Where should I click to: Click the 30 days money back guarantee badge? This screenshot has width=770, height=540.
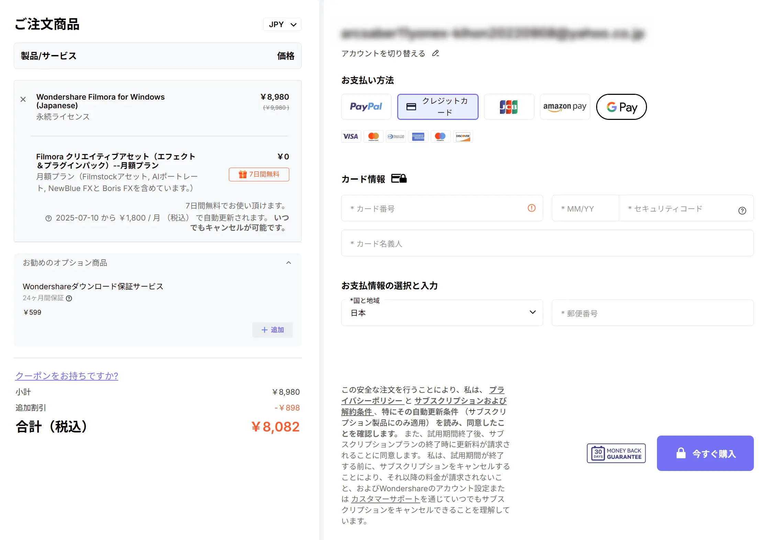pyautogui.click(x=616, y=453)
